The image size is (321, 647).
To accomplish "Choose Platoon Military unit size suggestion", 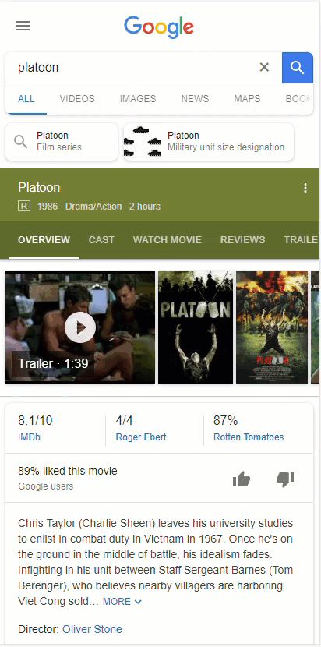I will point(209,142).
